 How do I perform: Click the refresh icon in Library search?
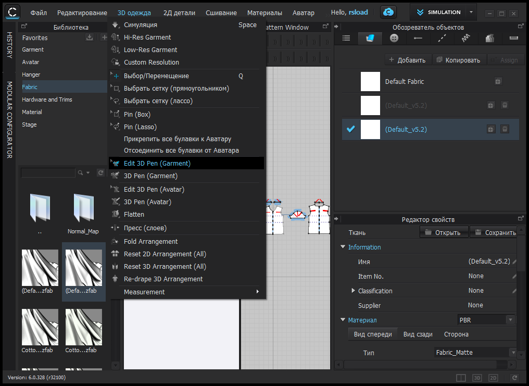coord(100,172)
